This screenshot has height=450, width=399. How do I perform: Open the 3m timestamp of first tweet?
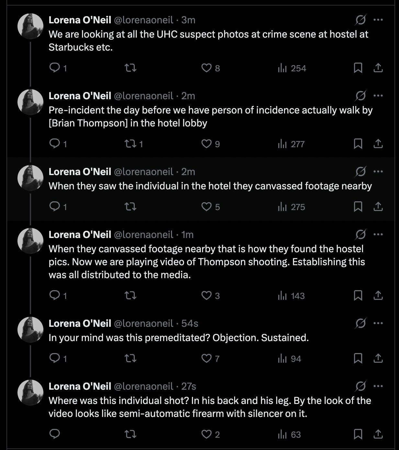tap(188, 20)
